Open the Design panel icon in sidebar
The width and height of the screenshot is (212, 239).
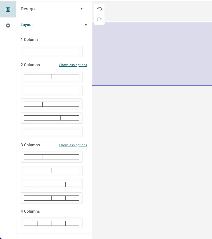click(x=8, y=9)
